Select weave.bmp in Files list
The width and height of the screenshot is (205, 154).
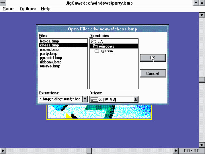pyautogui.click(x=63, y=66)
